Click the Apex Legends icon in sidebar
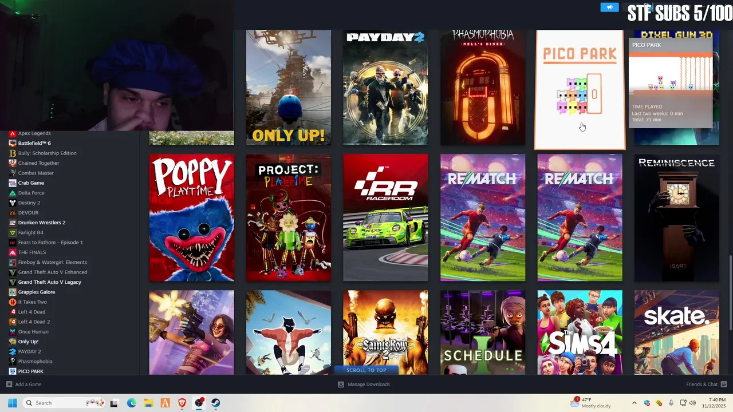The width and height of the screenshot is (733, 412). 13,133
